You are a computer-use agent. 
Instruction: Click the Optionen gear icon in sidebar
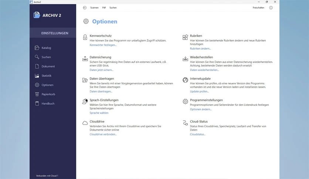point(37,85)
